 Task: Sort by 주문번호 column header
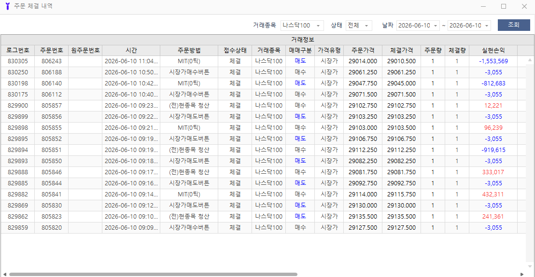click(51, 50)
